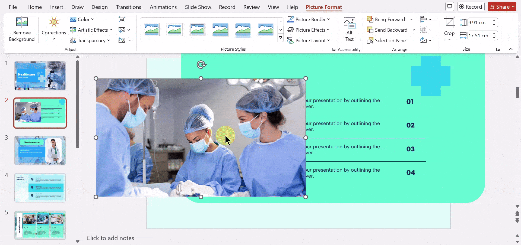Screen dimensions: 521x245
Task: Open the Picture Border dropdown
Action: point(309,19)
